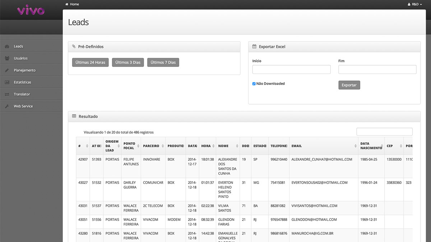
Task: Sort table by # column
Action: [x=83, y=146]
